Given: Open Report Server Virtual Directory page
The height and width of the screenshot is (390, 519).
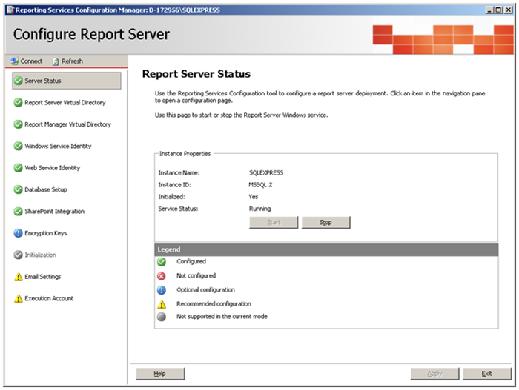Looking at the screenshot, I should click(x=65, y=102).
